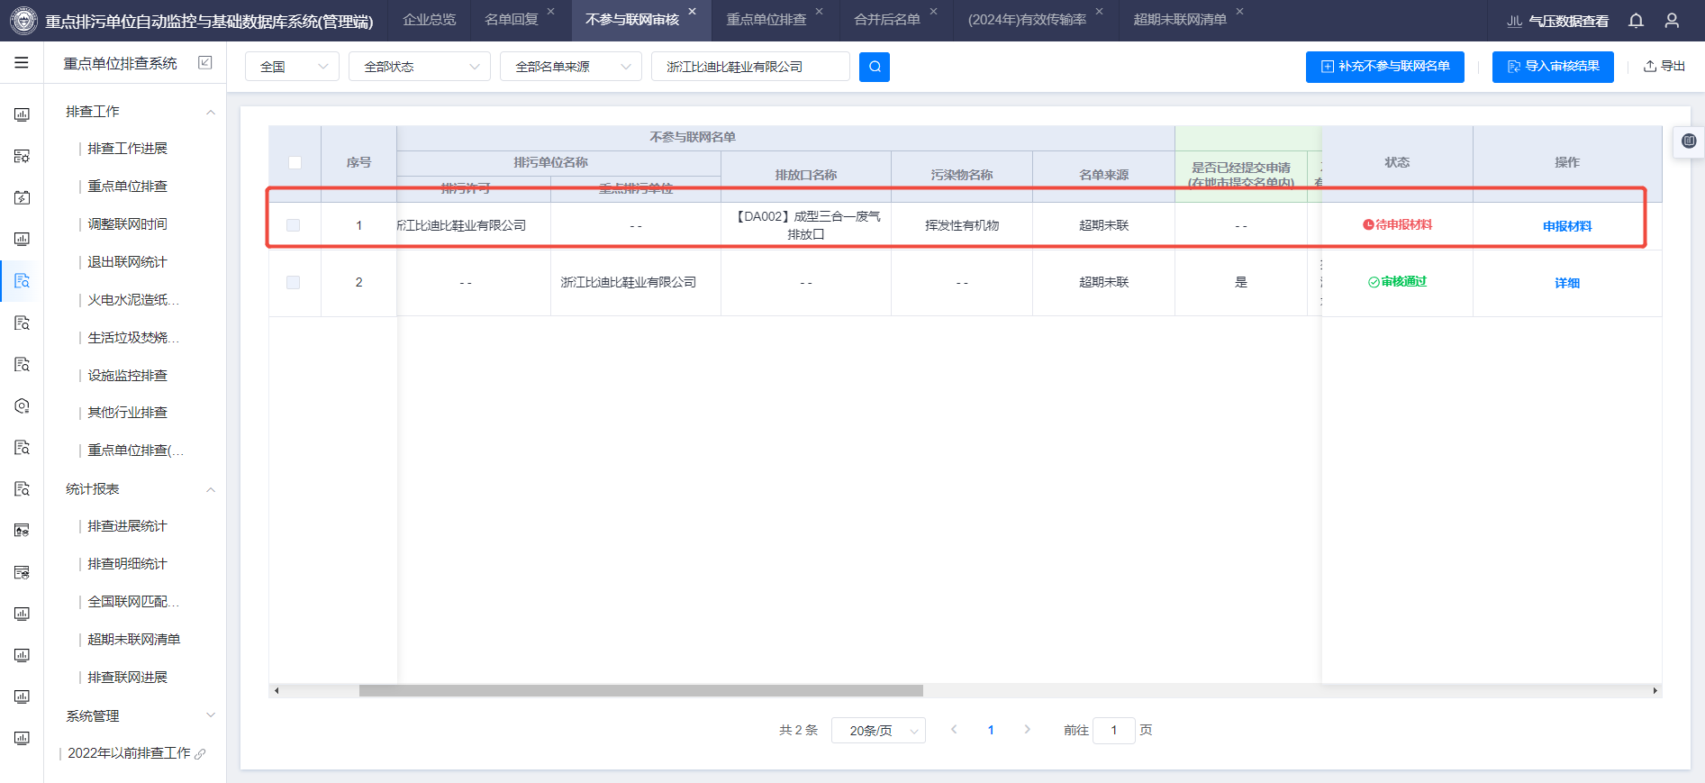This screenshot has height=783, width=1705.
Task: Open 气压数据查看 in the top bar
Action: pyautogui.click(x=1558, y=21)
